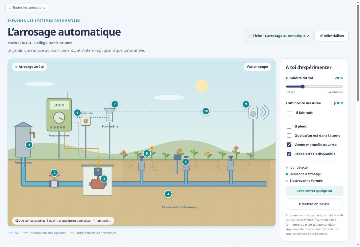
Task: Click marker 2 on the manual valve
Action: coord(54,173)
